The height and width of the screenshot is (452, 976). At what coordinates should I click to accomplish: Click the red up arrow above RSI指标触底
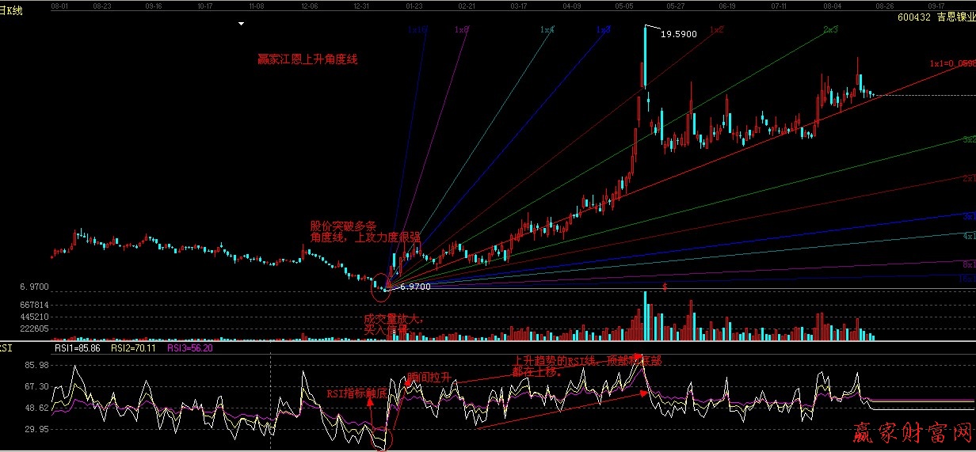pyautogui.click(x=370, y=403)
